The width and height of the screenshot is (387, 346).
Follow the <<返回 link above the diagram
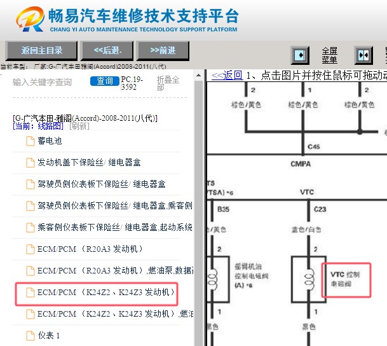[227, 75]
